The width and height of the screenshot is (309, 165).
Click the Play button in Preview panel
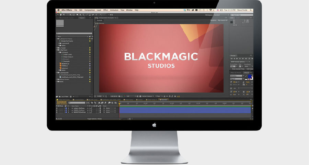coord(237,59)
